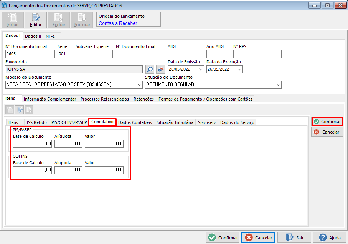Click the N° Documento Inicial field
The image size is (348, 244).
click(30, 54)
